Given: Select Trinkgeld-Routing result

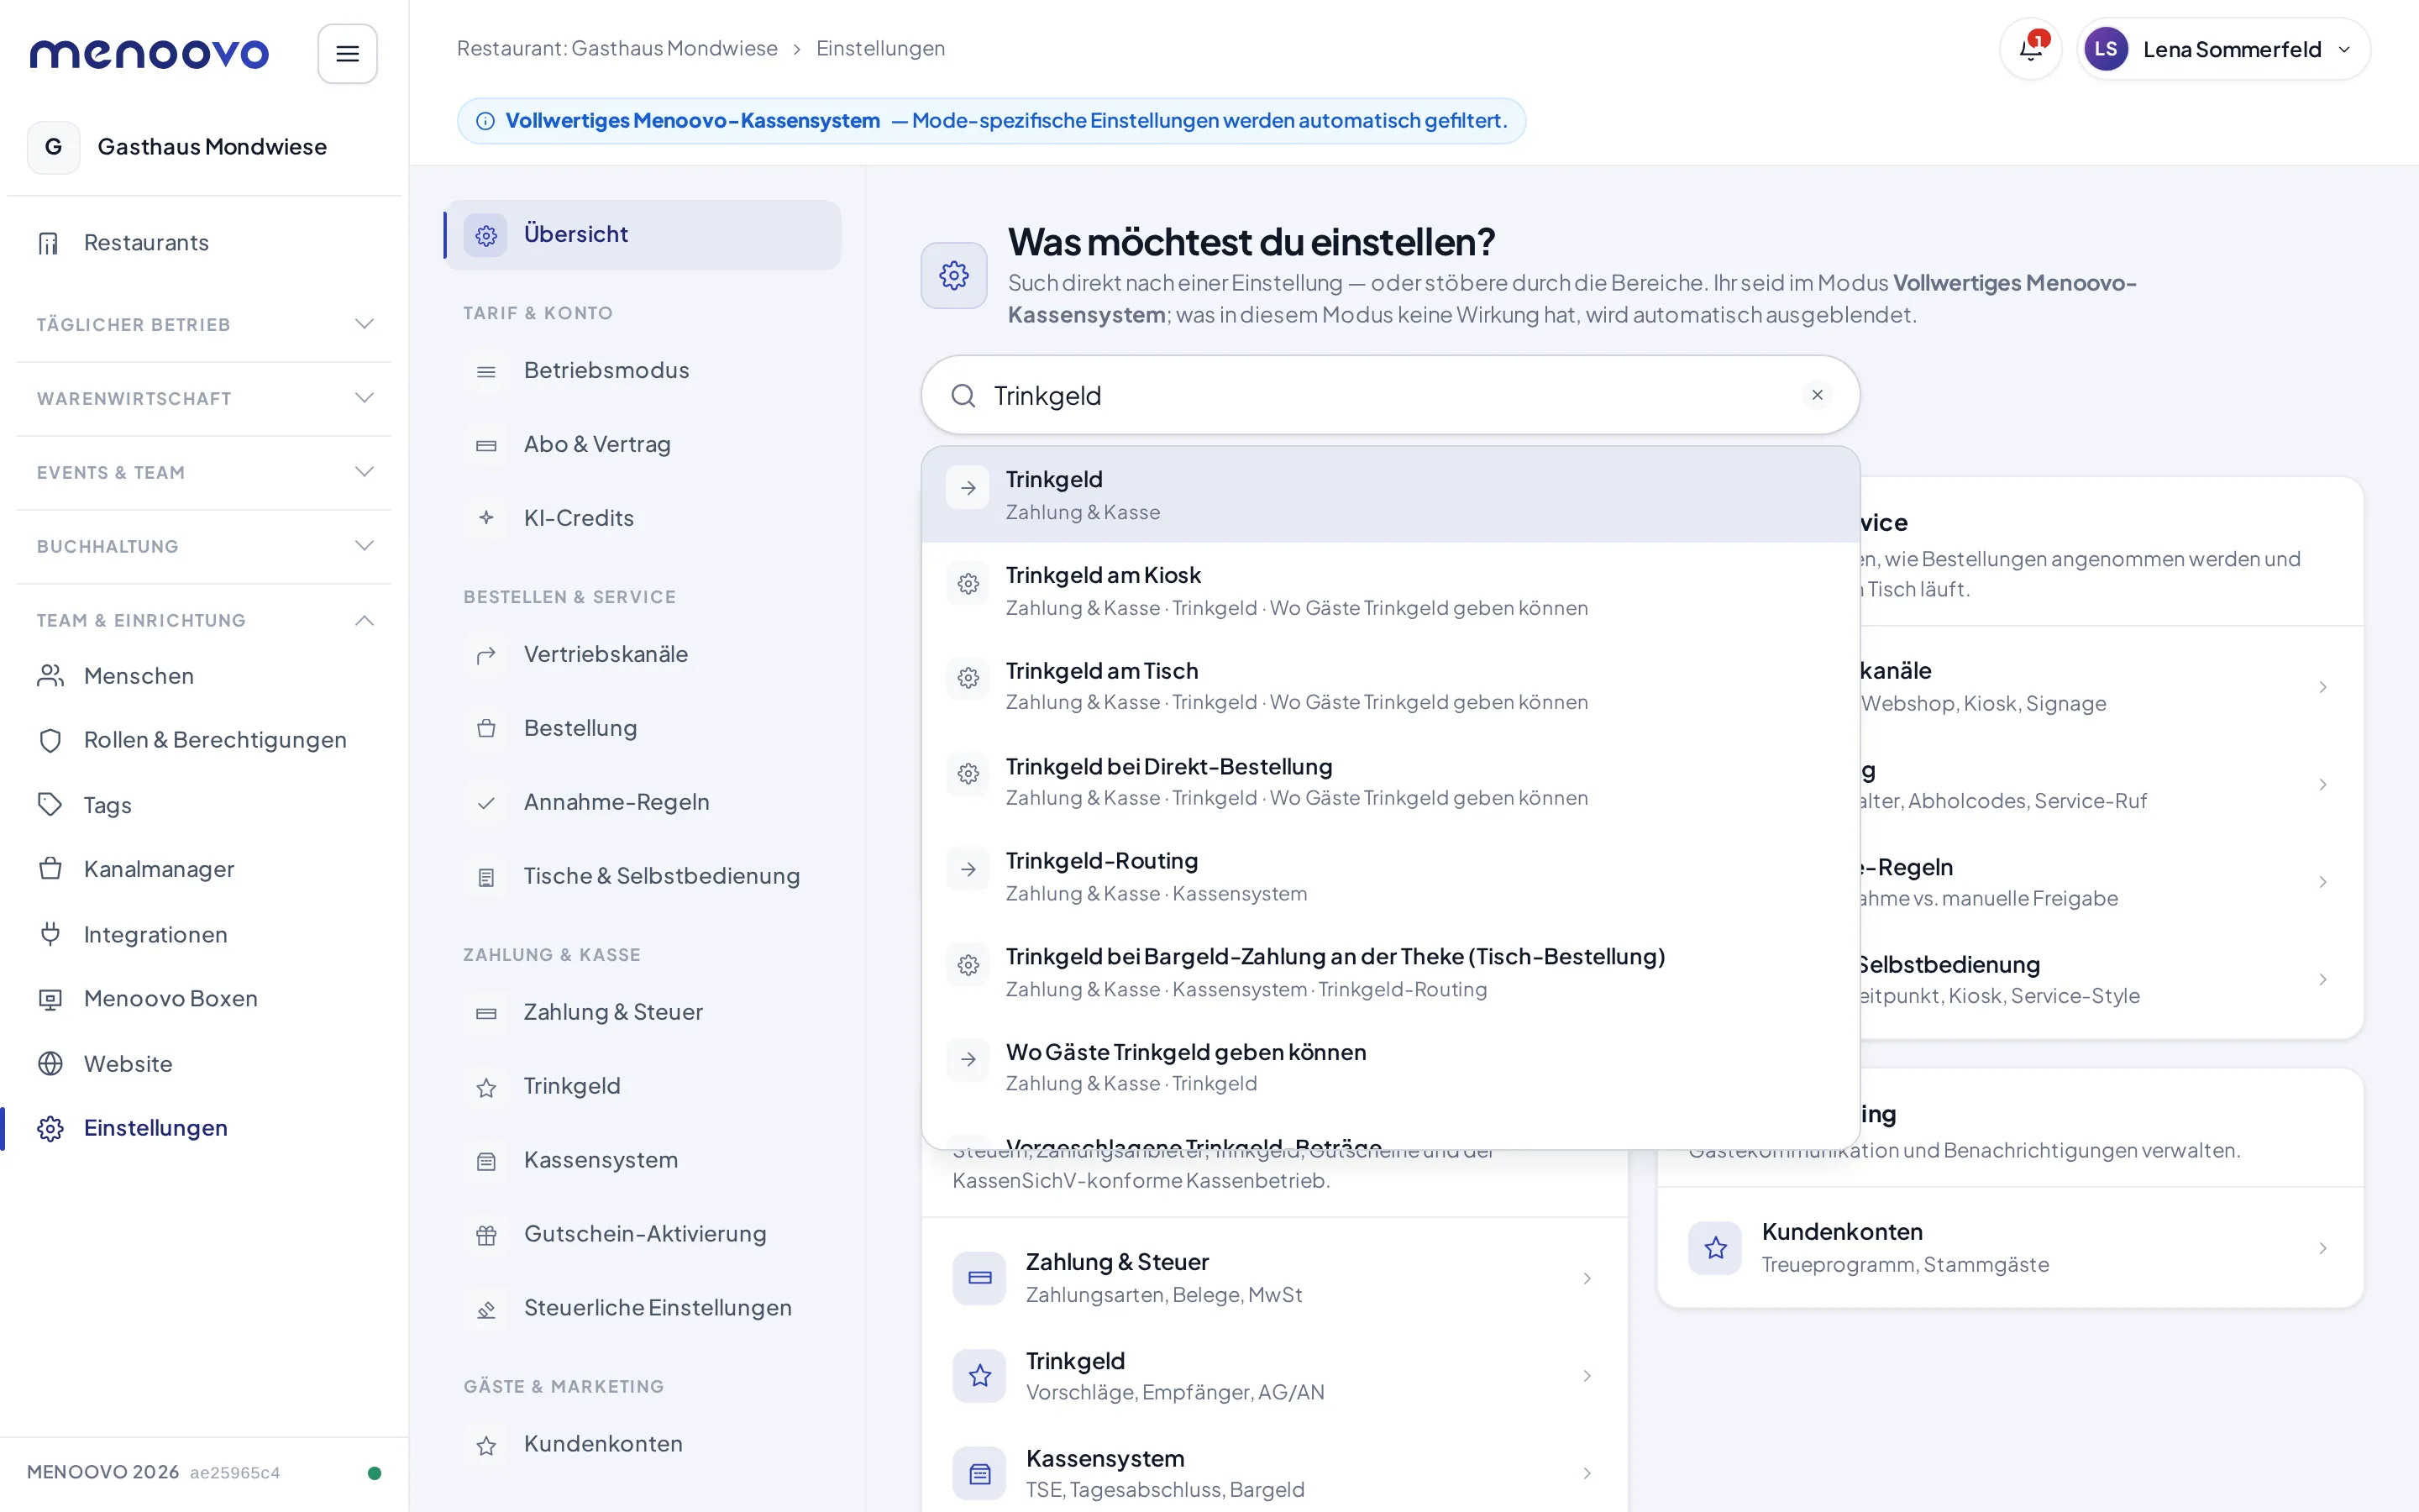Looking at the screenshot, I should pos(1389,876).
